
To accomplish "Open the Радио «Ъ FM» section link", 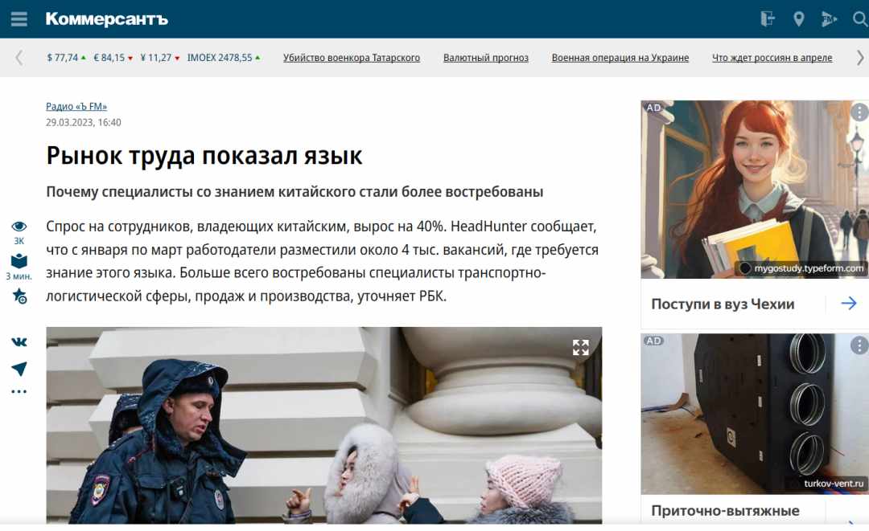I will (76, 106).
